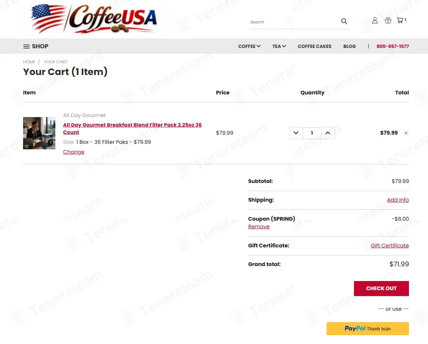Click the CHECK OUT button
Viewport: 428px width, 344px height.
tap(381, 288)
